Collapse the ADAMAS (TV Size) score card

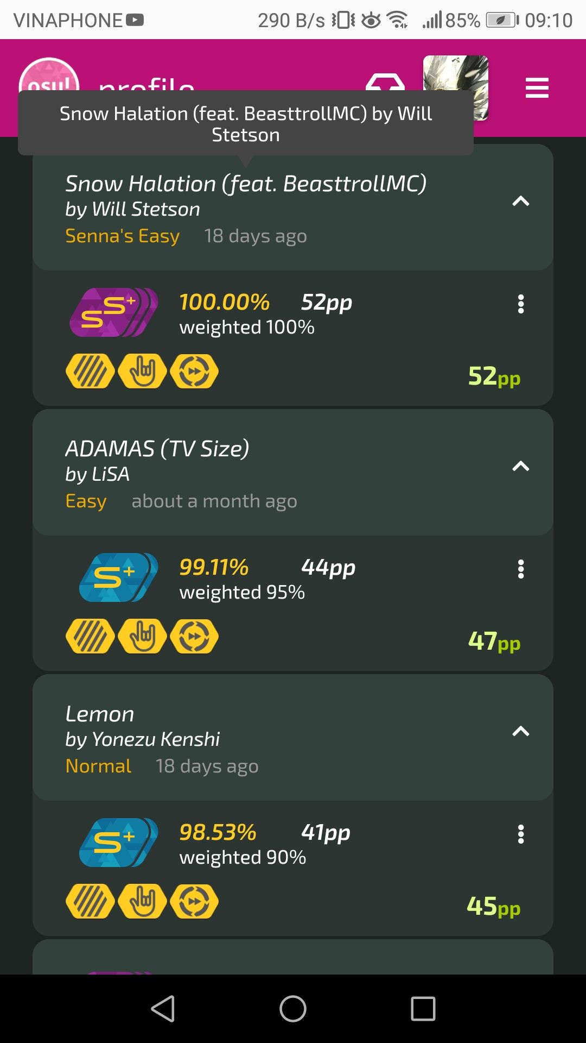(520, 466)
